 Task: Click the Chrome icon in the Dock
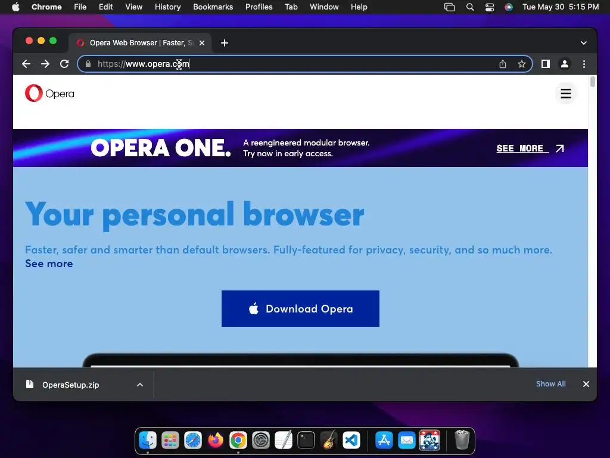point(238,441)
